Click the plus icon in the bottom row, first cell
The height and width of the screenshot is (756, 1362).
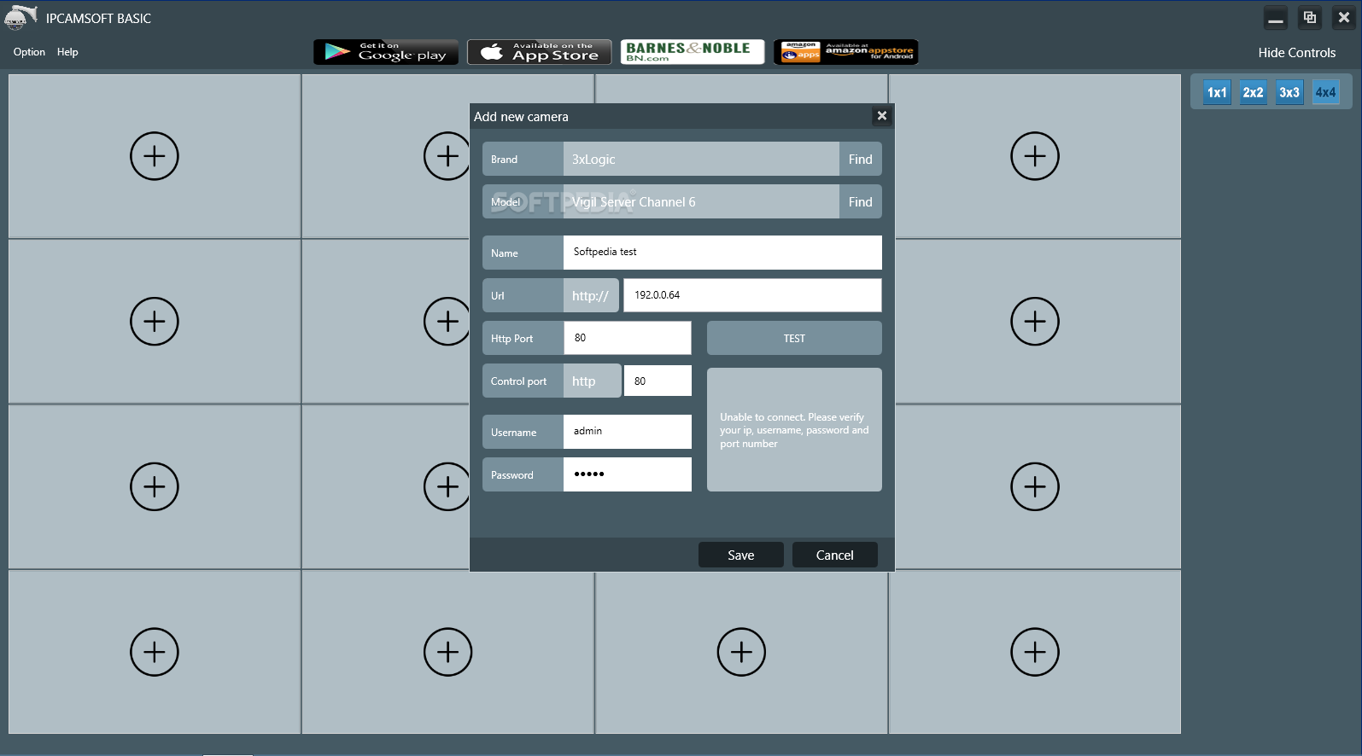[x=155, y=653]
